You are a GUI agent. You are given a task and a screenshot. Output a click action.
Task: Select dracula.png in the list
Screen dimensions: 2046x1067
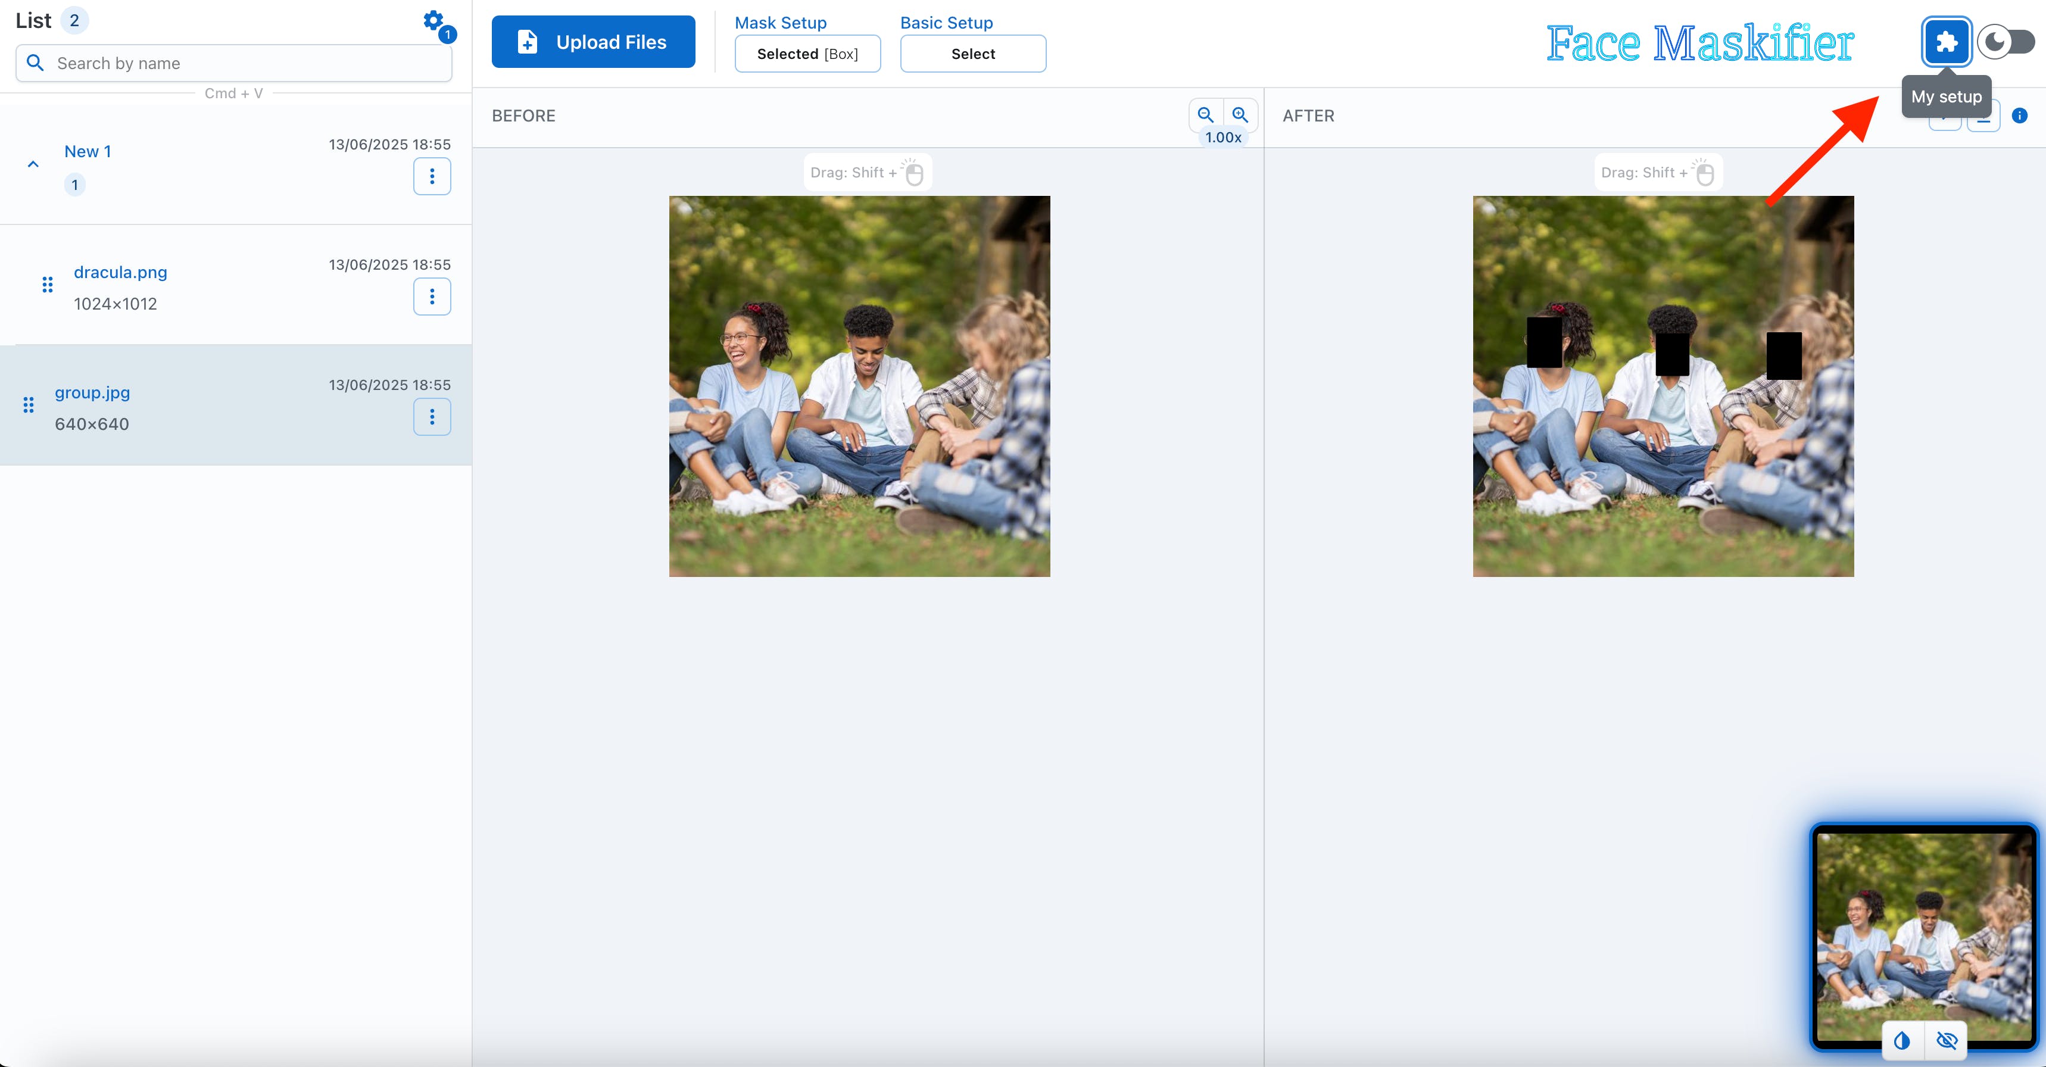121,273
